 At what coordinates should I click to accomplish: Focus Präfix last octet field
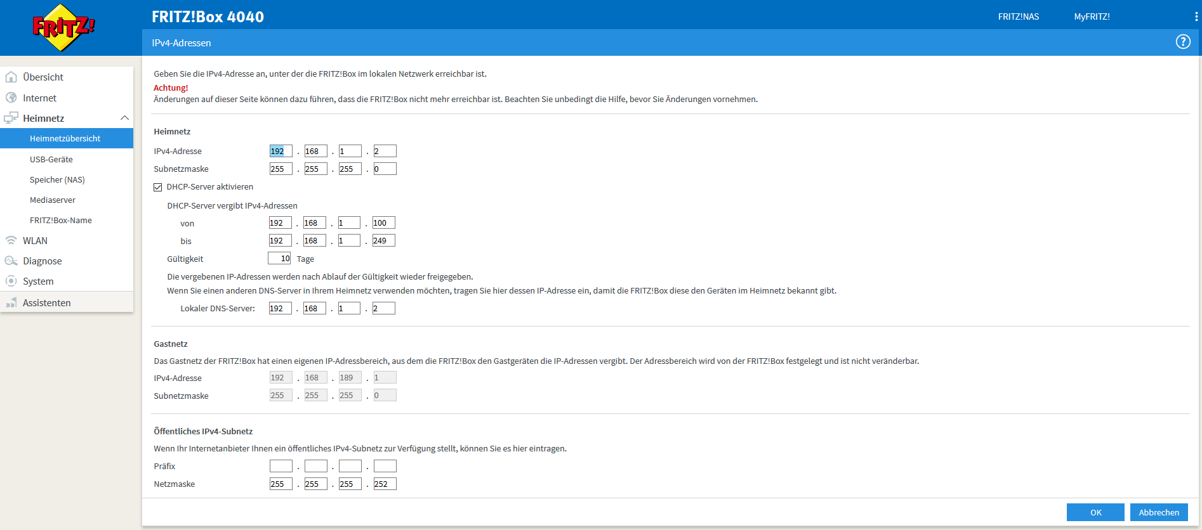385,466
